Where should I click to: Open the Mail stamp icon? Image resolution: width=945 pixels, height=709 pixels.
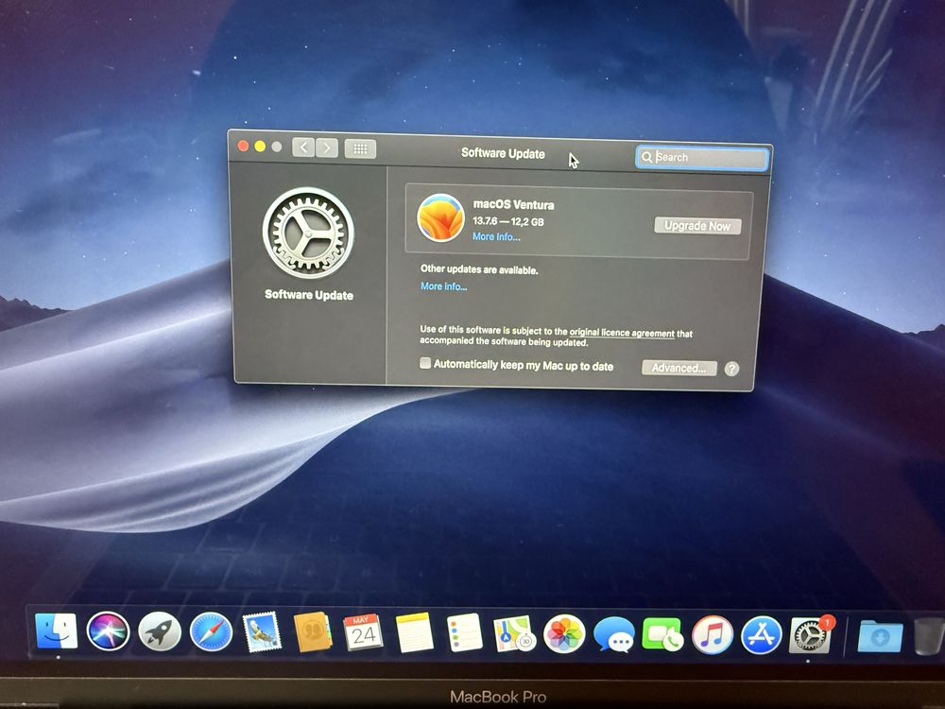tap(262, 632)
